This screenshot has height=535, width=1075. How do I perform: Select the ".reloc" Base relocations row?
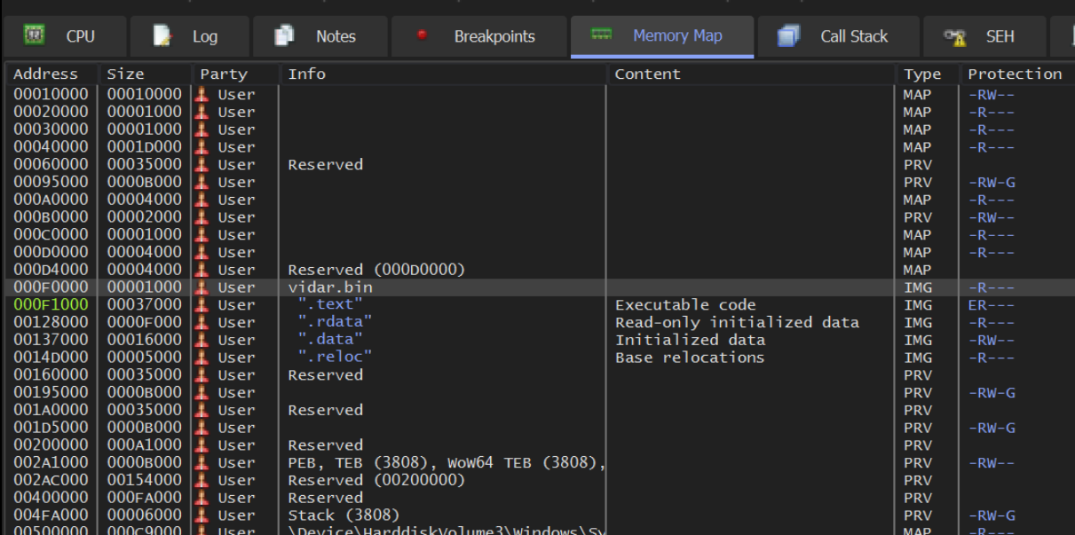coord(334,358)
